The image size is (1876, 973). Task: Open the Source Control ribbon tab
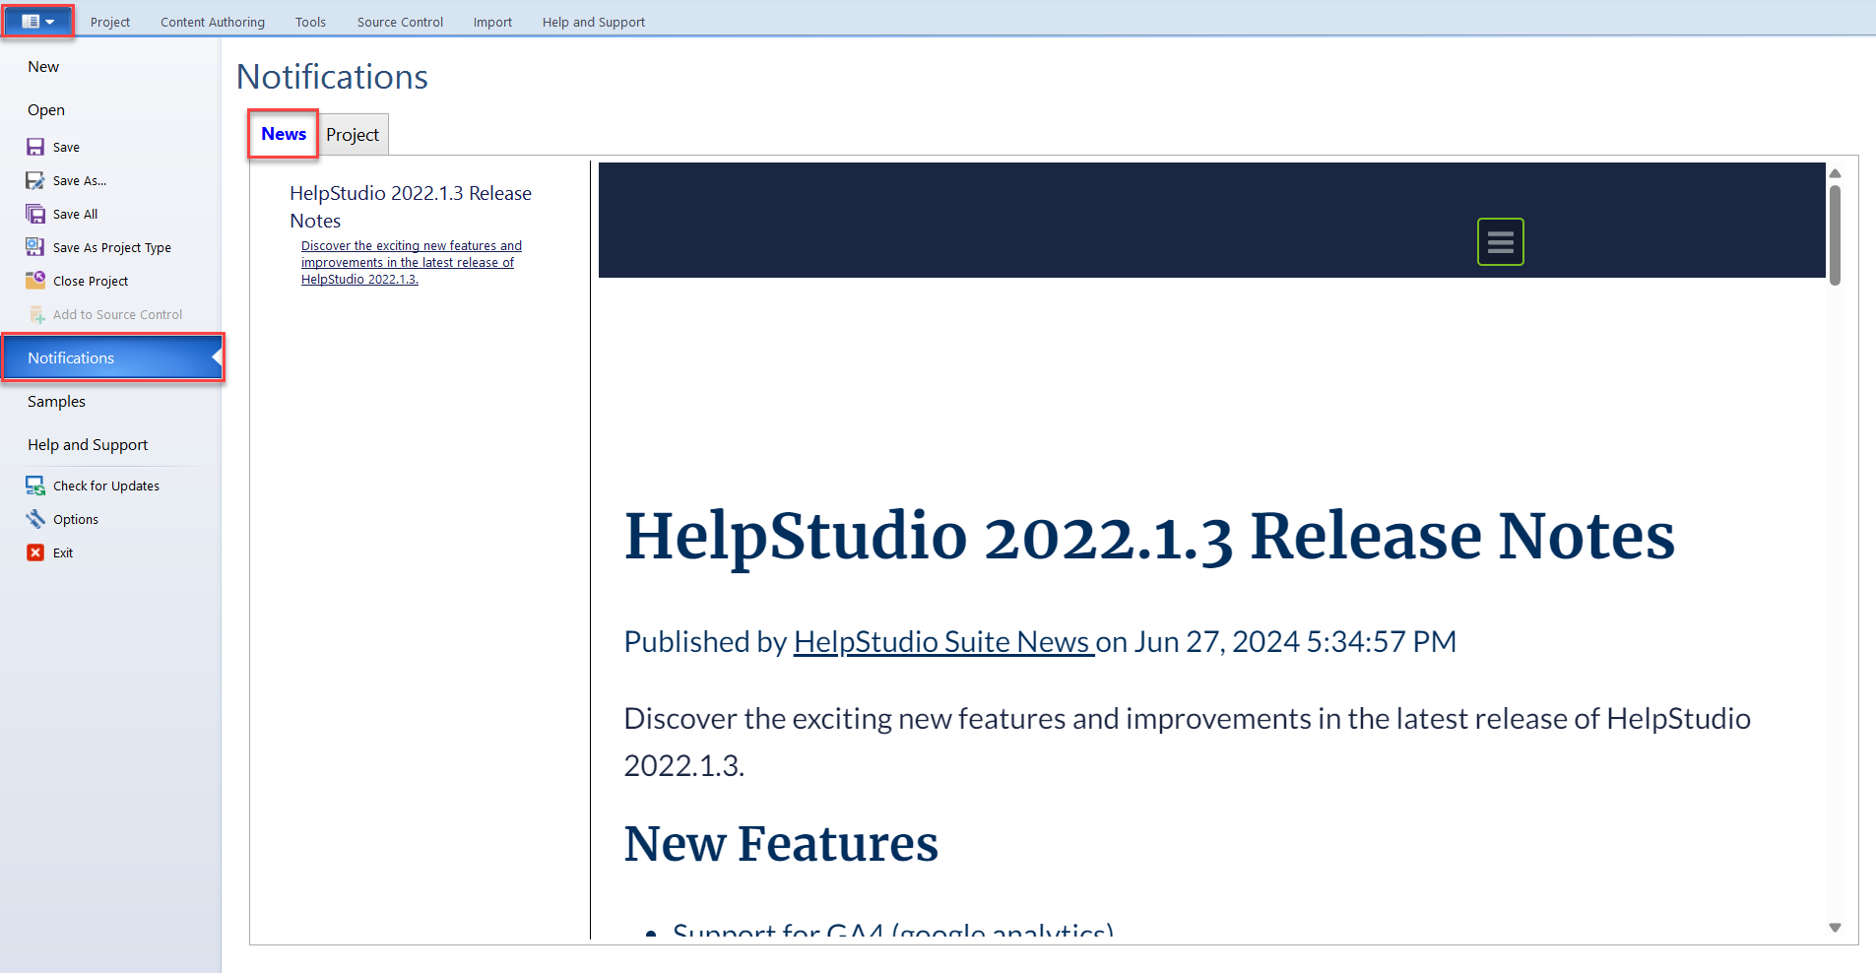(x=400, y=22)
